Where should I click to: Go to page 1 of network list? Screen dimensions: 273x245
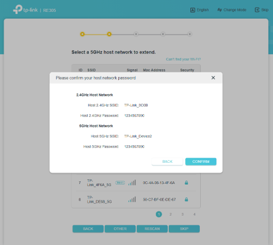[159, 214]
